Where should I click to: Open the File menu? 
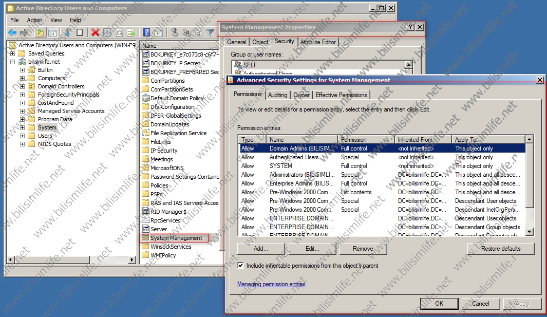(x=14, y=20)
